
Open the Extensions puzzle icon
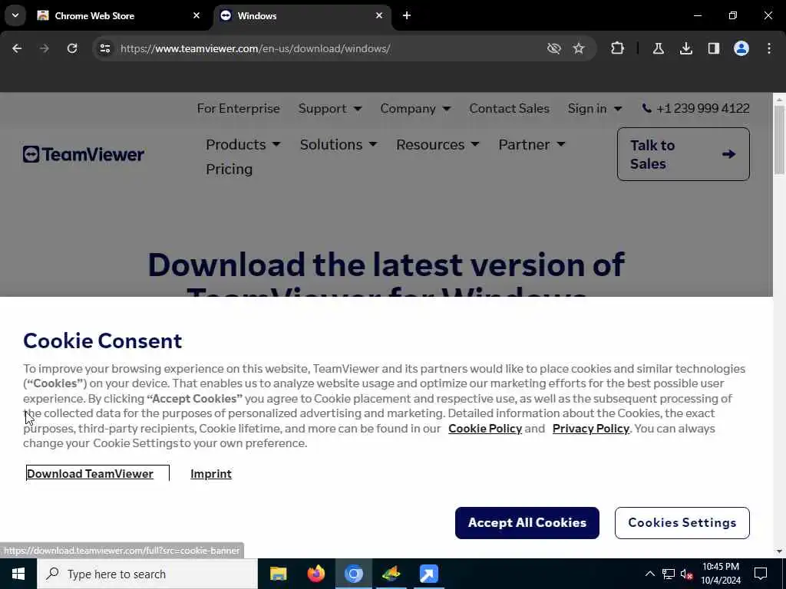[x=618, y=48]
